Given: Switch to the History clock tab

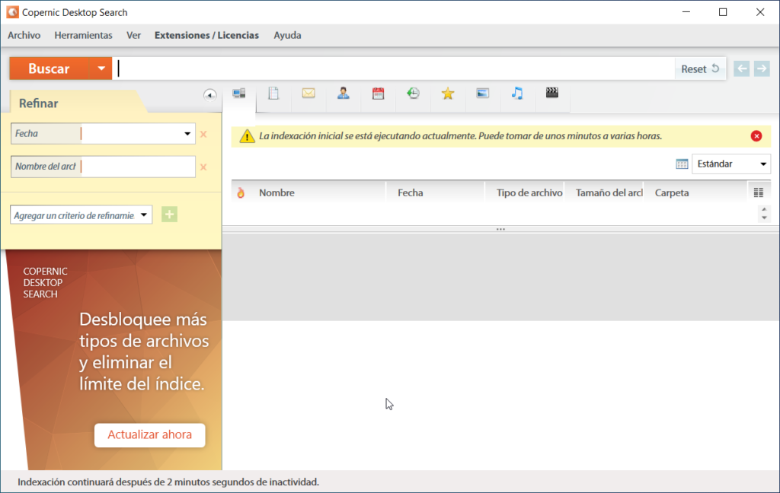Looking at the screenshot, I should [413, 93].
